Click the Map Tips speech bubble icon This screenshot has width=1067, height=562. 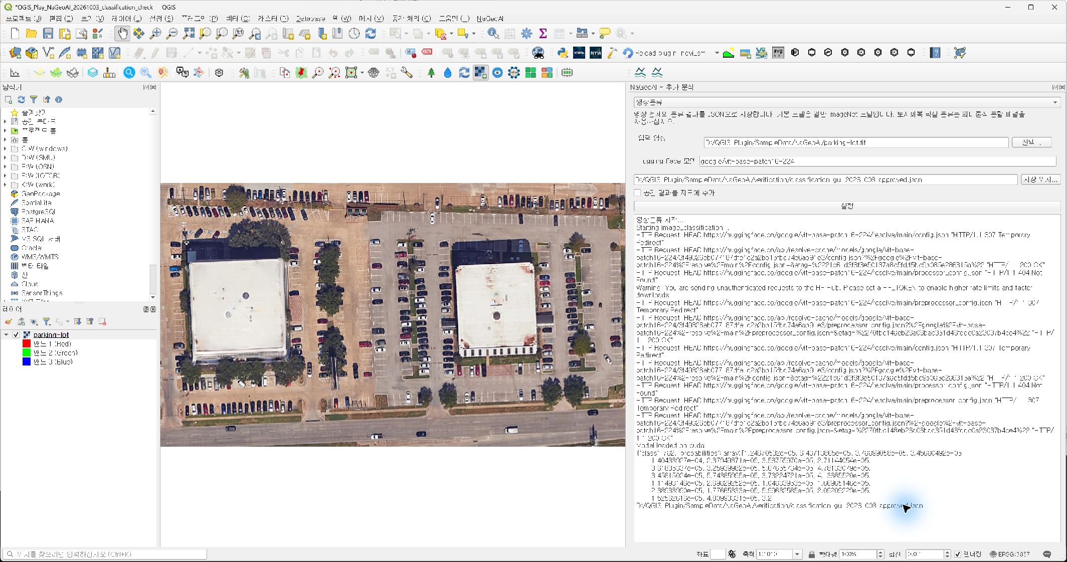pos(605,34)
